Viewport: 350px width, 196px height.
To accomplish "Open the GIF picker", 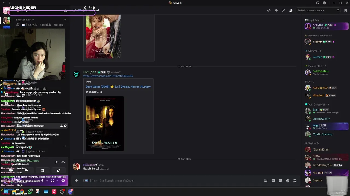I will (x=273, y=180).
